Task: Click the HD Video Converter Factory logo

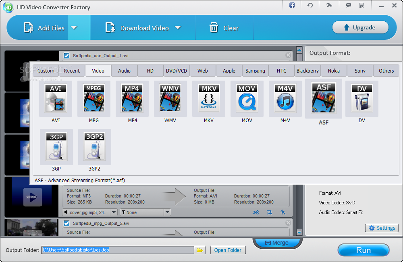Action: pyautogui.click(x=8, y=7)
